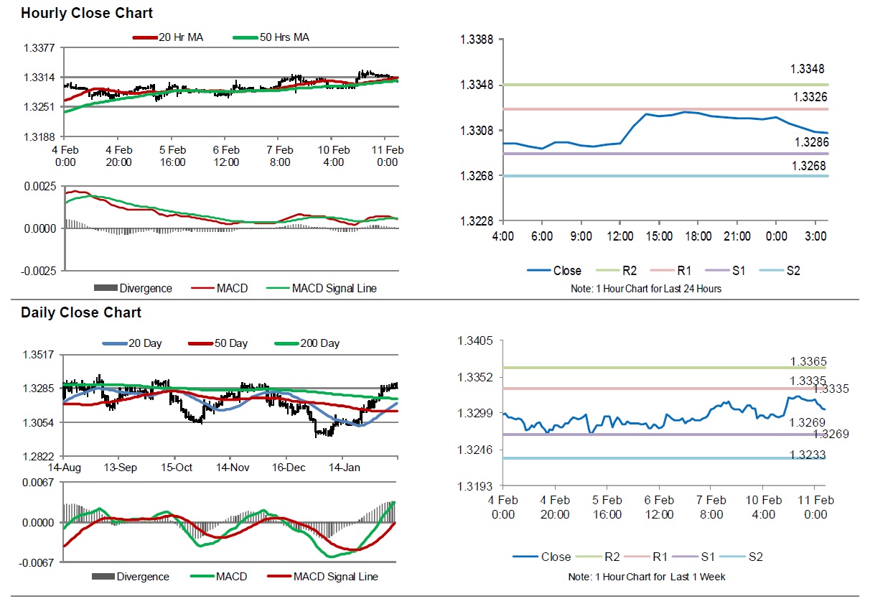The width and height of the screenshot is (870, 599).
Task: Click the 1.3326 R1 value label
Action: 811,96
